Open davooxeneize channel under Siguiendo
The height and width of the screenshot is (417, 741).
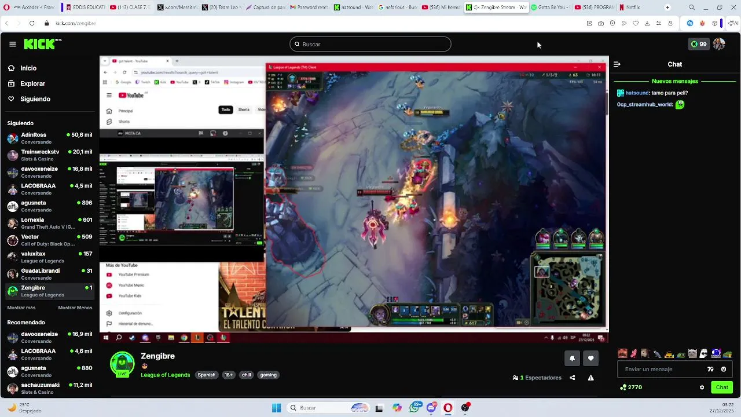(x=50, y=172)
